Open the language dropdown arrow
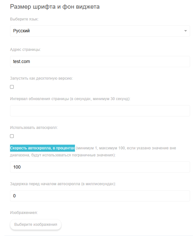 (x=185, y=31)
